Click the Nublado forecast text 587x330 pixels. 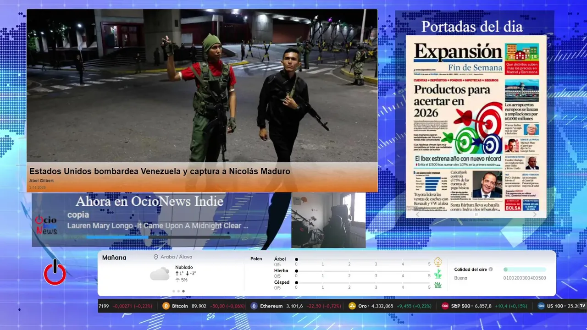[184, 267]
